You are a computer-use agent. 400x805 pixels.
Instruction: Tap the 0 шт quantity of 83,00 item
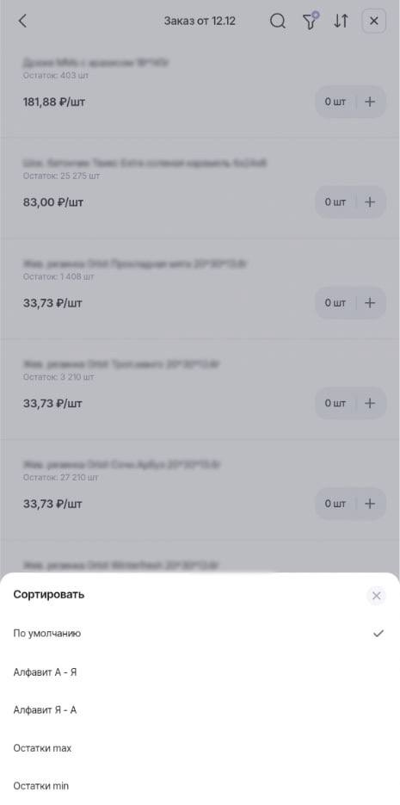click(335, 202)
